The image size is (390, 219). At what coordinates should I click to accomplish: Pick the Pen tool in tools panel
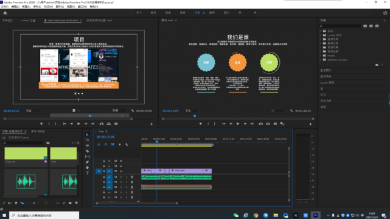click(87, 162)
